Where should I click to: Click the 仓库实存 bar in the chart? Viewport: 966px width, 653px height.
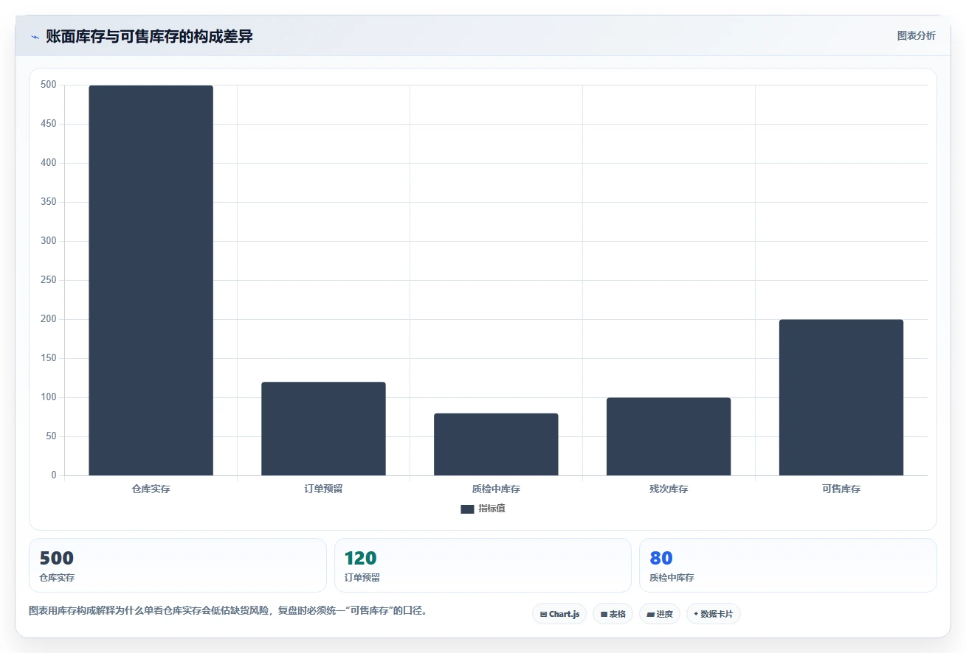point(151,280)
